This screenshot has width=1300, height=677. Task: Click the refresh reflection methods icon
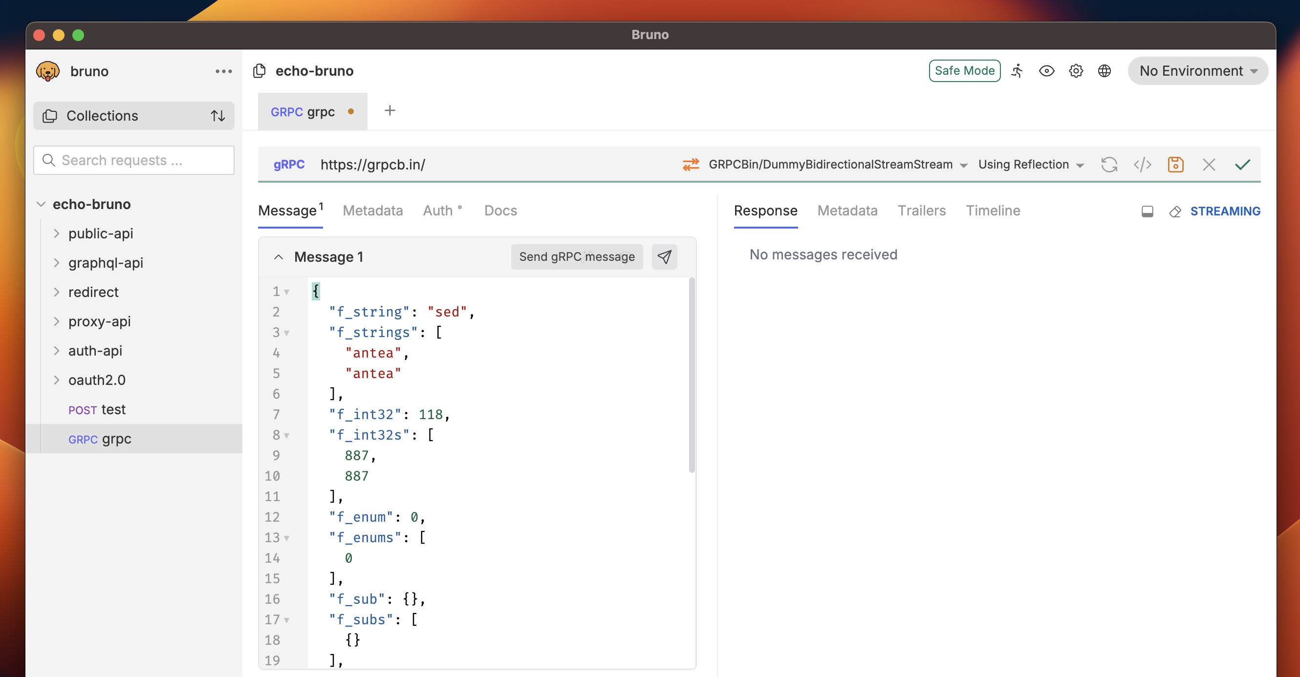coord(1109,165)
